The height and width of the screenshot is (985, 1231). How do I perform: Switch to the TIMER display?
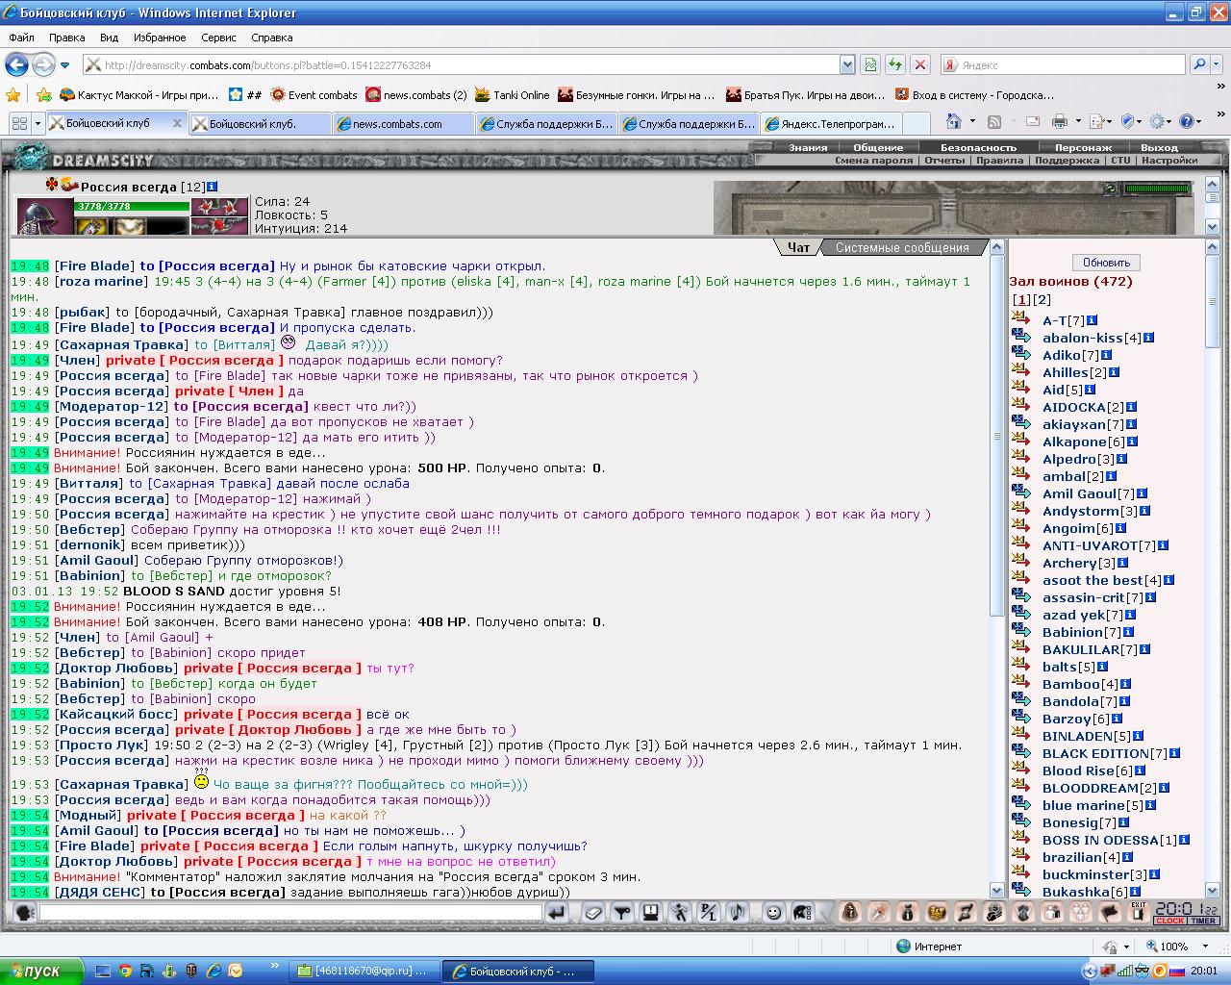coord(1202,921)
